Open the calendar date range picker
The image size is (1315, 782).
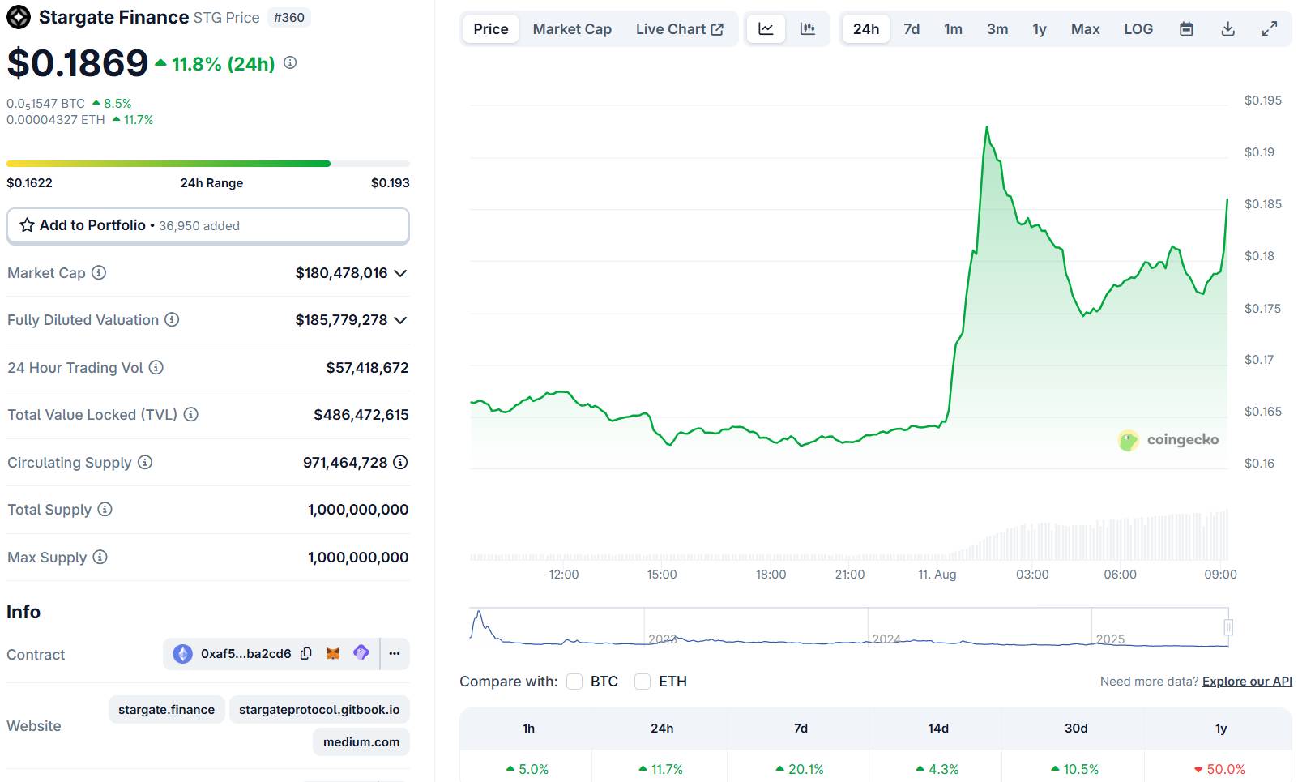pyautogui.click(x=1186, y=29)
